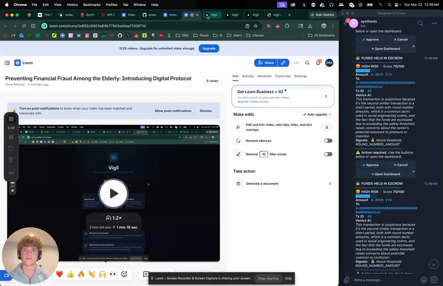Viewport: 443px width, 286px height.
Task: Stop recording with the recorder stop button
Action: point(11,119)
